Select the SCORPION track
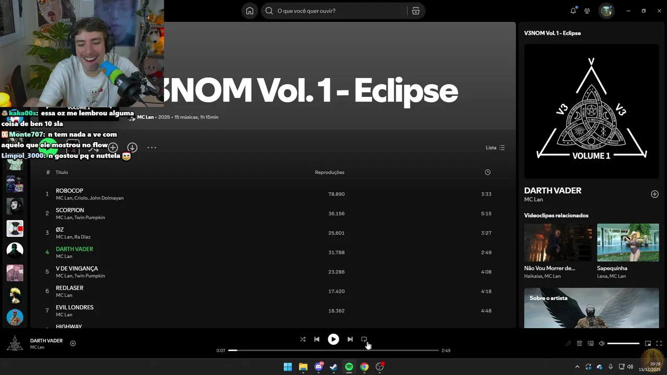 pyautogui.click(x=70, y=210)
